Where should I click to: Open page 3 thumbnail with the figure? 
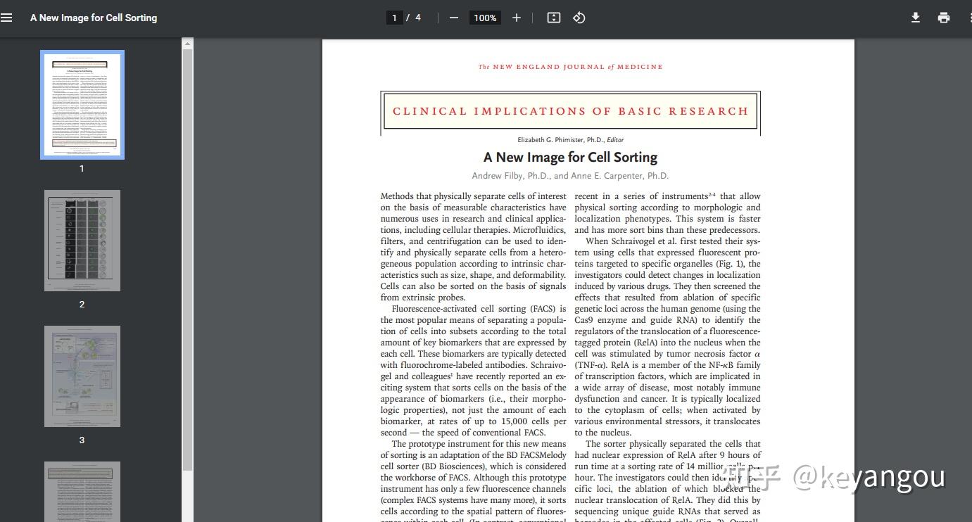pyautogui.click(x=82, y=376)
